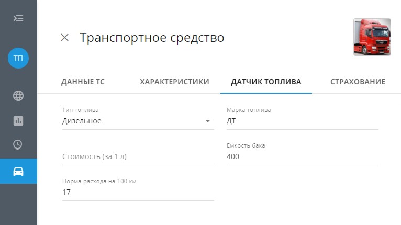
Task: Select the ДАТЧИК ТОПЛИВА tab
Action: [266, 82]
